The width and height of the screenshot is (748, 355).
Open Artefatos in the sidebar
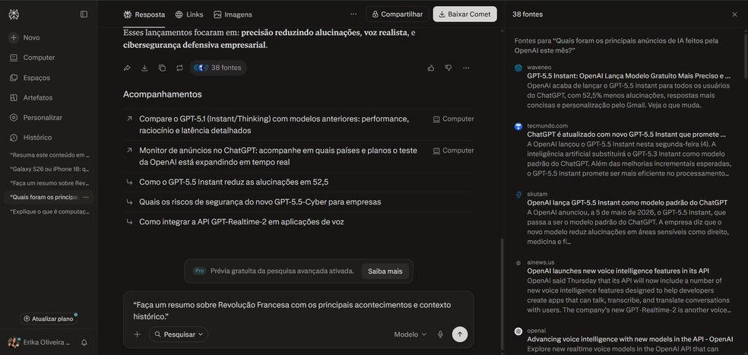click(x=31, y=98)
